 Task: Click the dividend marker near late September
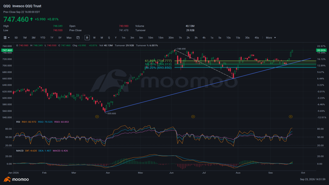(291, 116)
